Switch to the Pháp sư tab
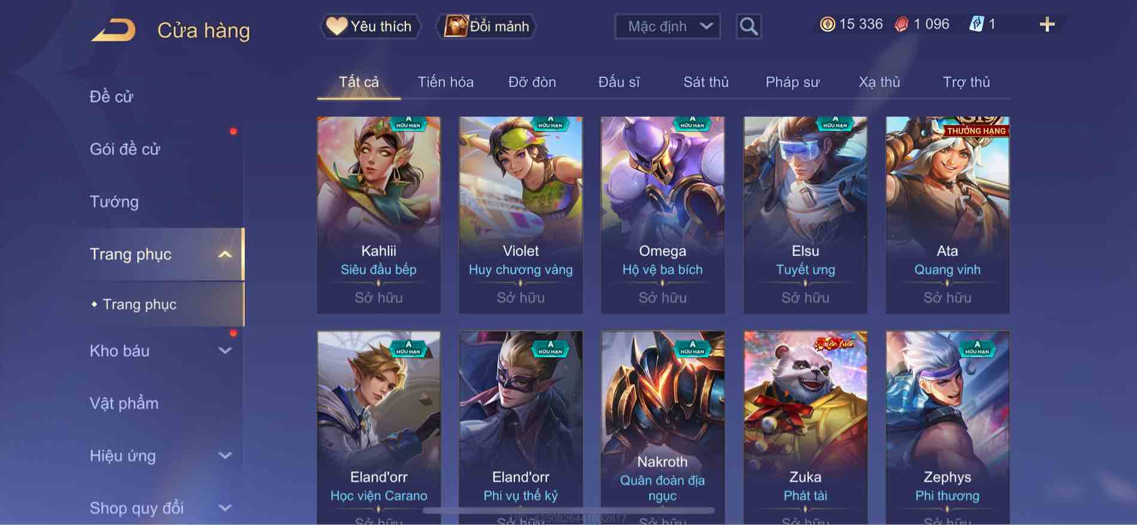This screenshot has width=1137, height=525. [792, 82]
